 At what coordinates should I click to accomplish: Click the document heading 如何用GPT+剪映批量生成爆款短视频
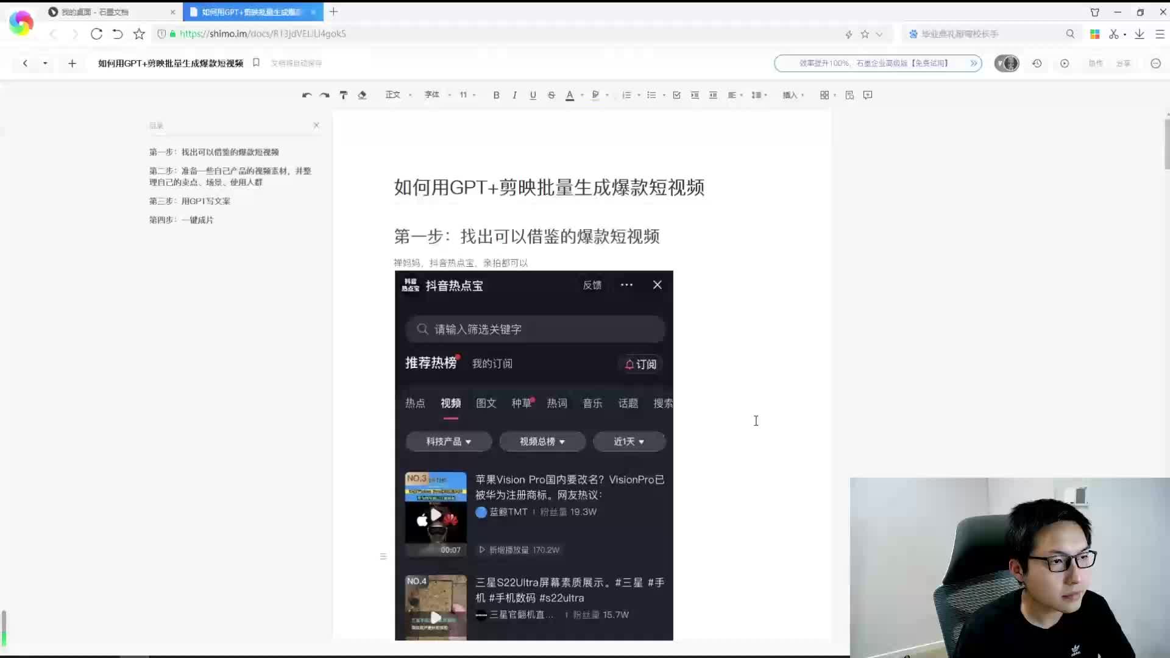[x=549, y=187]
